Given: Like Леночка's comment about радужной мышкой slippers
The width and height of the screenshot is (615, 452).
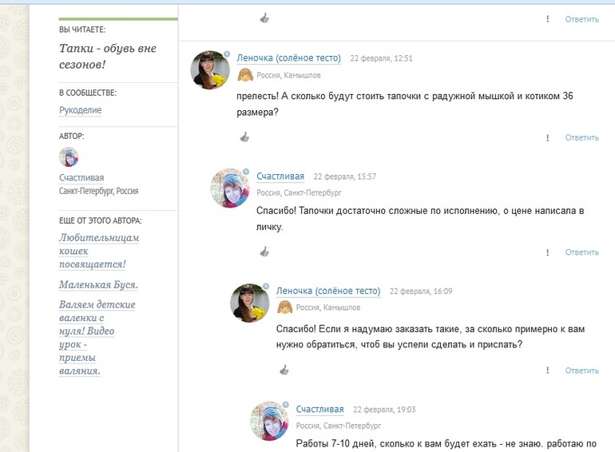Looking at the screenshot, I should (244, 137).
